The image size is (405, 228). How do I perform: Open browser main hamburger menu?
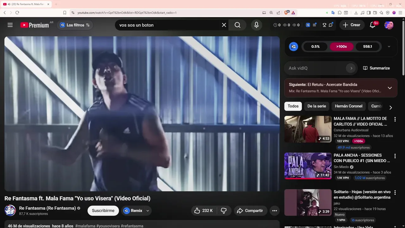[400, 13]
